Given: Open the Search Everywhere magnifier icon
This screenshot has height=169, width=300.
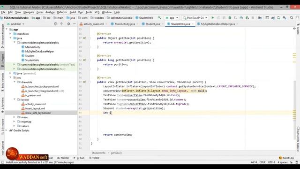Looking at the screenshot, I should (292, 18).
